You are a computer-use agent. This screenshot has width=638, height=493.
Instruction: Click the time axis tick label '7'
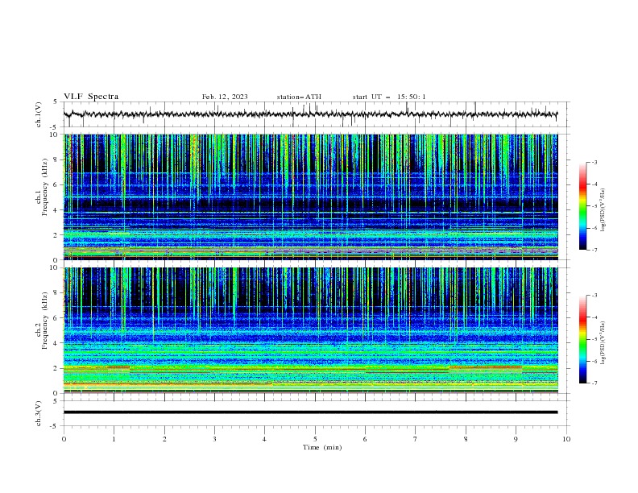[x=416, y=439]
